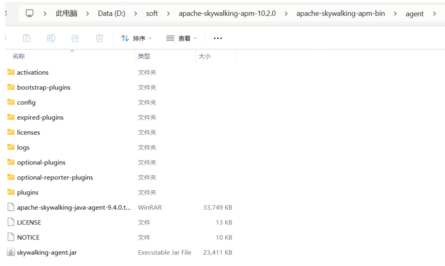445x266 pixels.
Task: Click the NOTICE file name
Action: [x=28, y=237]
